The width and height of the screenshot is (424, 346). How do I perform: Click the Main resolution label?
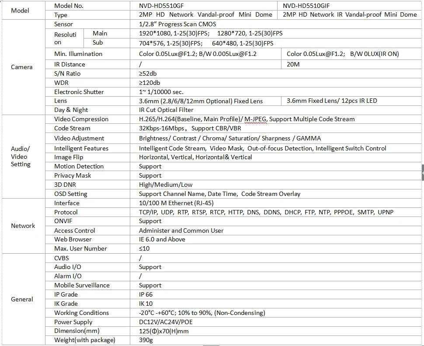(100, 33)
